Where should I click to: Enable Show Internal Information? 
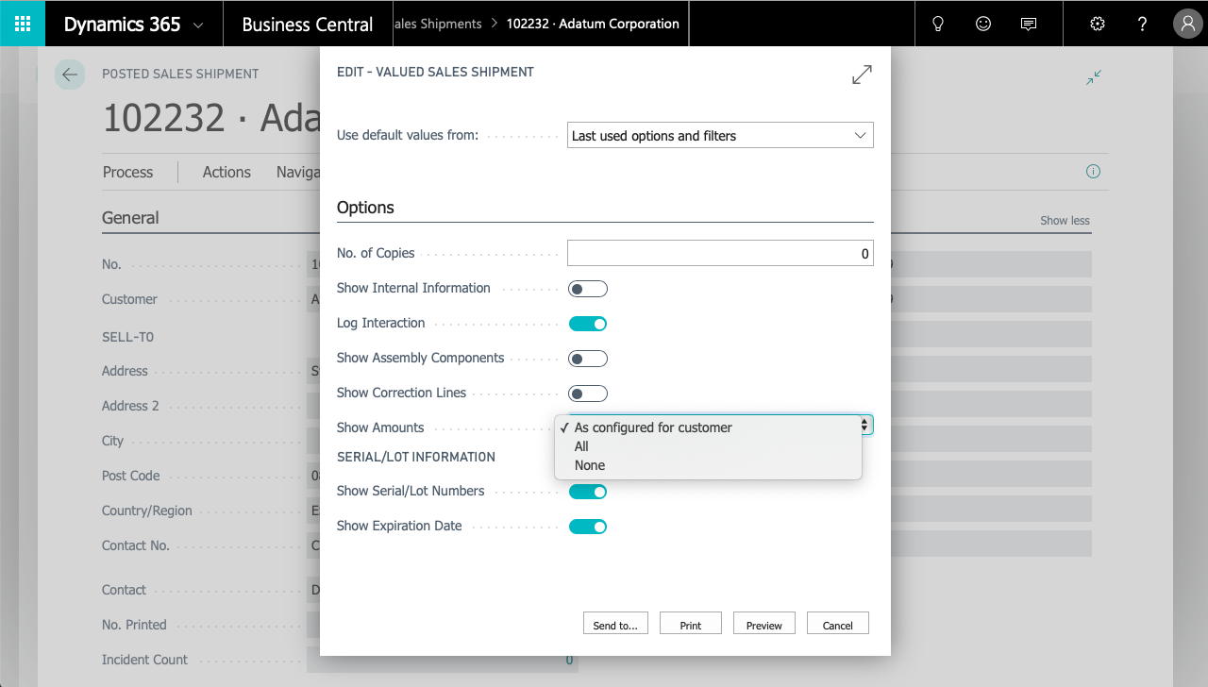point(588,288)
